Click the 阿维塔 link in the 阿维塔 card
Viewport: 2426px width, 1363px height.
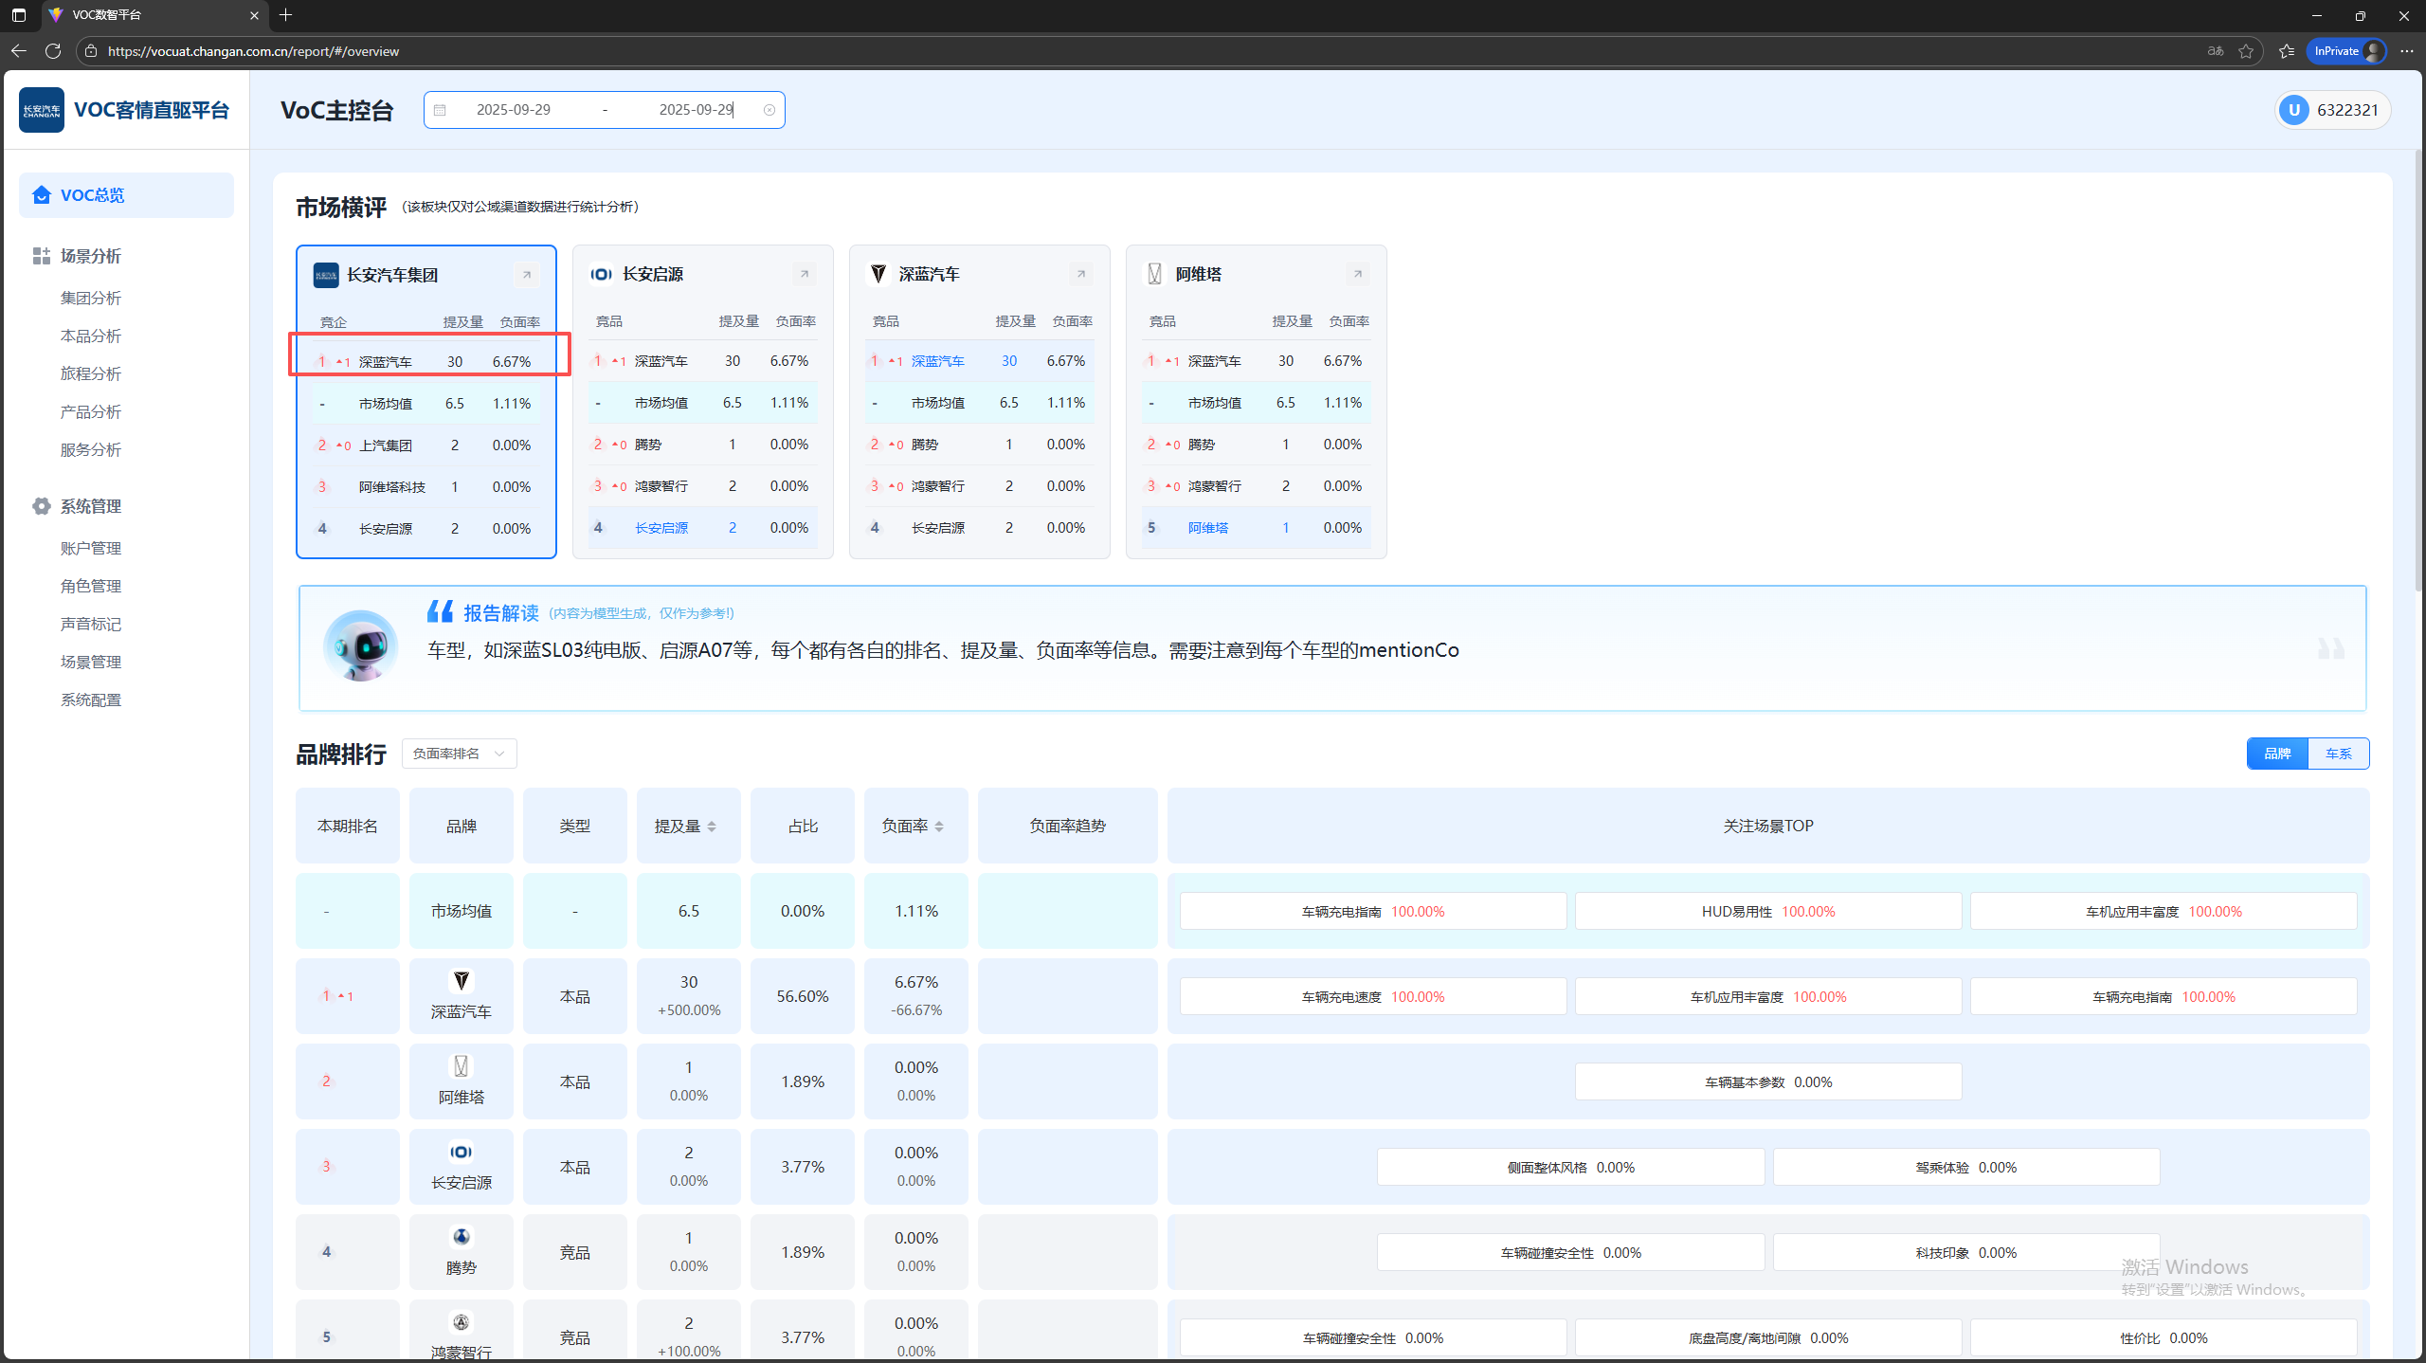1207,528
